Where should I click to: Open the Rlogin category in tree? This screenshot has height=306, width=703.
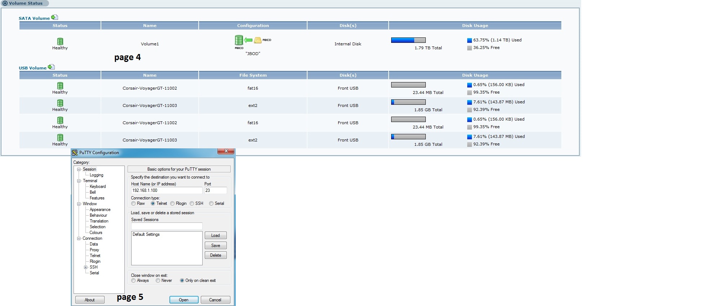(x=95, y=261)
